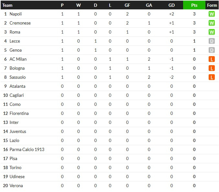
Task: Click Atalanta team name
Action: [x=17, y=86]
